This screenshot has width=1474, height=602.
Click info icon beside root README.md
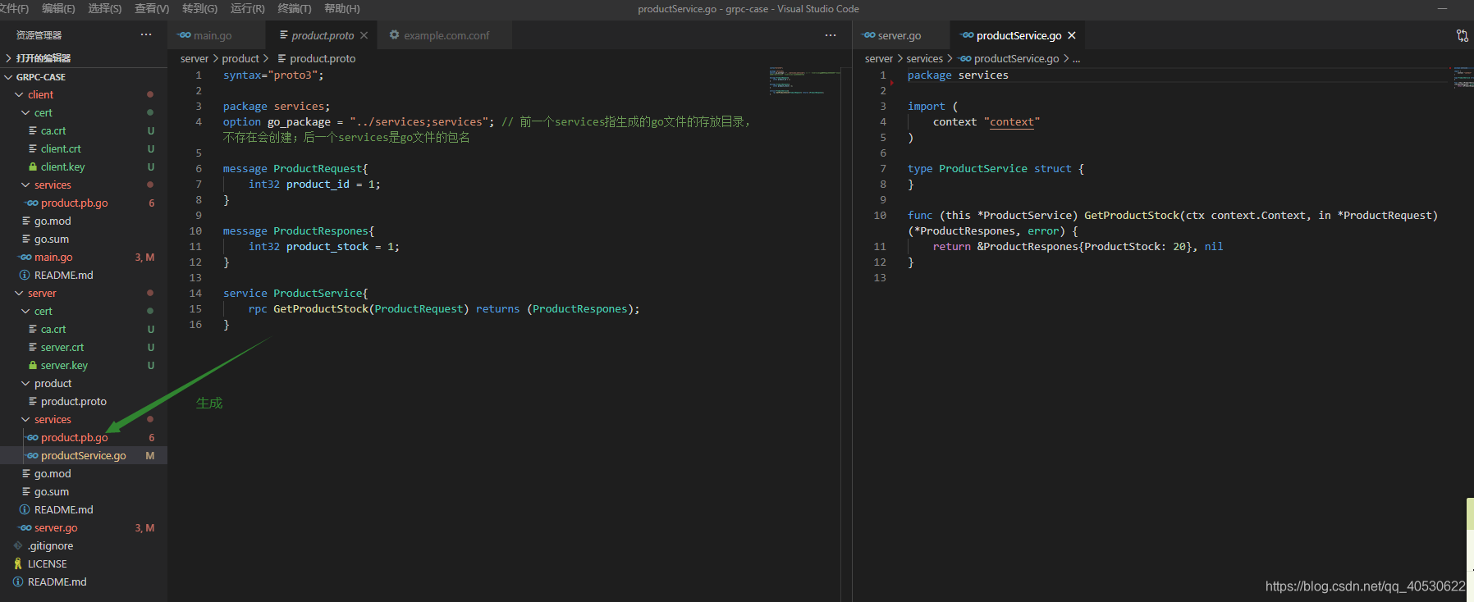click(18, 581)
